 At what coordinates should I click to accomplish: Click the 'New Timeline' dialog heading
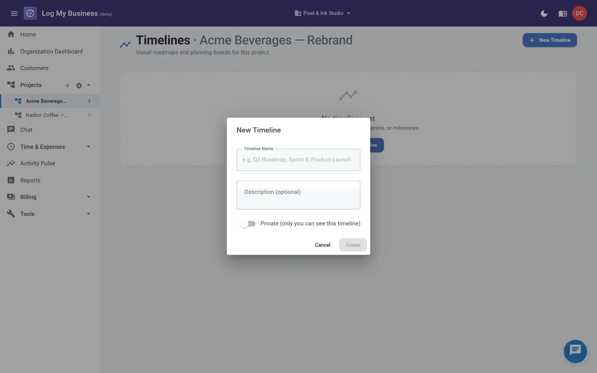click(x=259, y=130)
